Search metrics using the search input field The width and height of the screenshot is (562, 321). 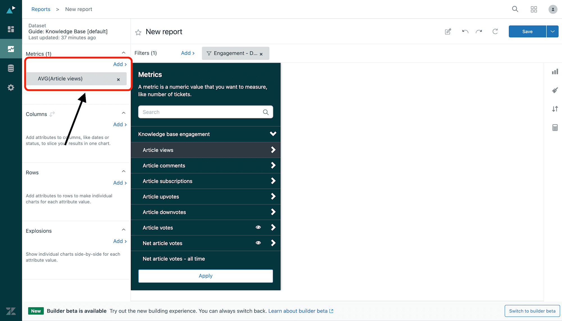click(205, 112)
